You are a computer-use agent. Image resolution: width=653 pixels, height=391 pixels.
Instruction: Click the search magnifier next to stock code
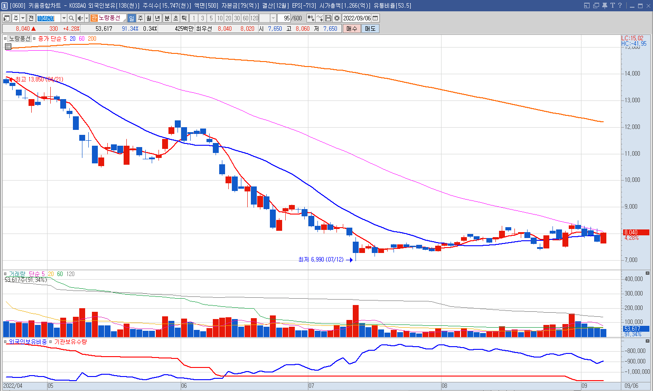[72, 18]
